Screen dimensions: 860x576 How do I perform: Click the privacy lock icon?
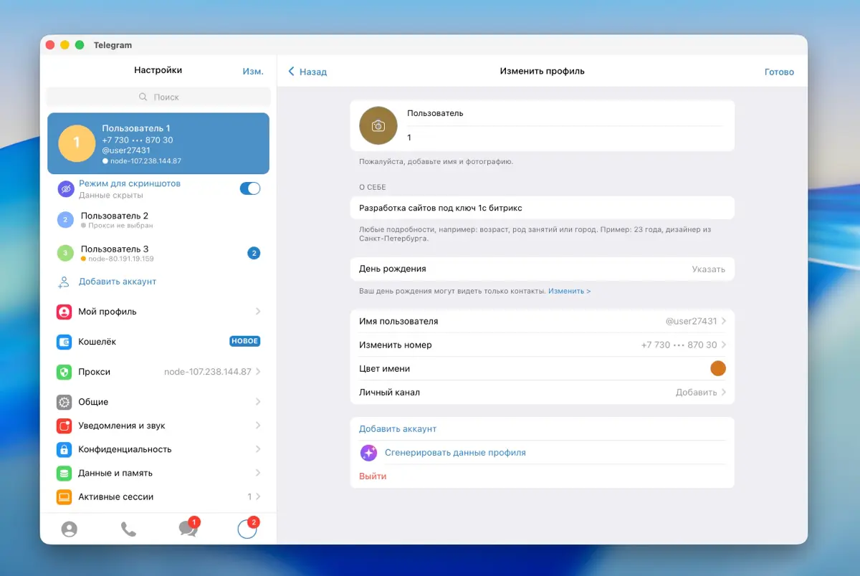pyautogui.click(x=64, y=449)
